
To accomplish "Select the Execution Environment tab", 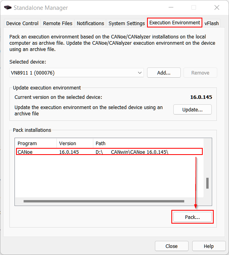I will point(175,23).
